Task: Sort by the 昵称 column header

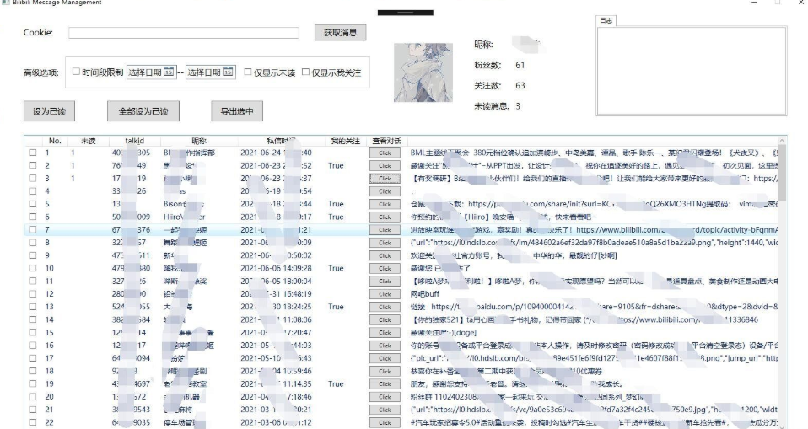Action: tap(199, 141)
